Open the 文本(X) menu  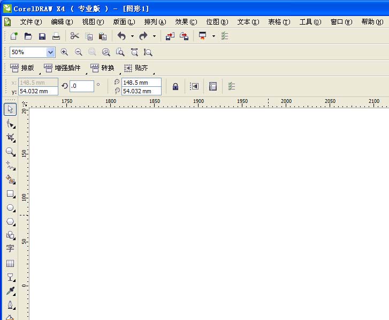click(x=248, y=22)
